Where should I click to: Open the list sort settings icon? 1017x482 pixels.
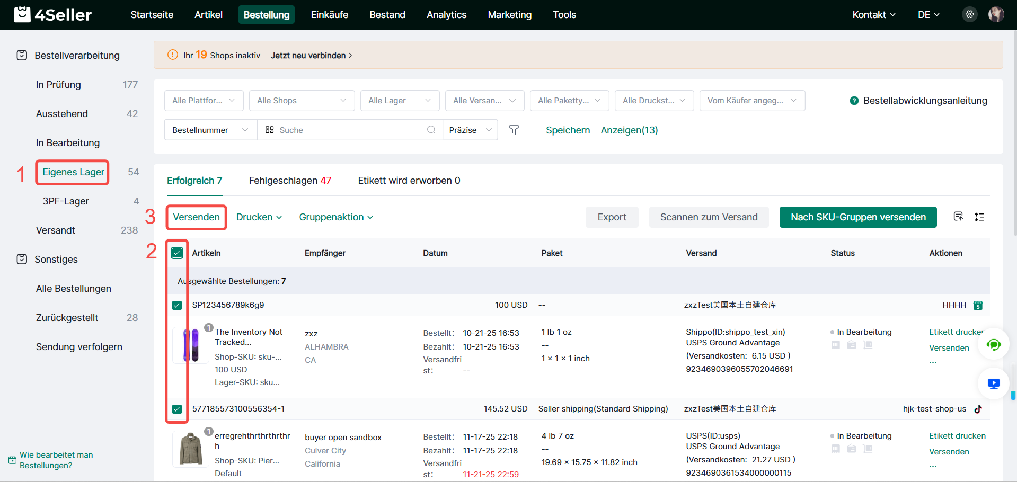(979, 217)
